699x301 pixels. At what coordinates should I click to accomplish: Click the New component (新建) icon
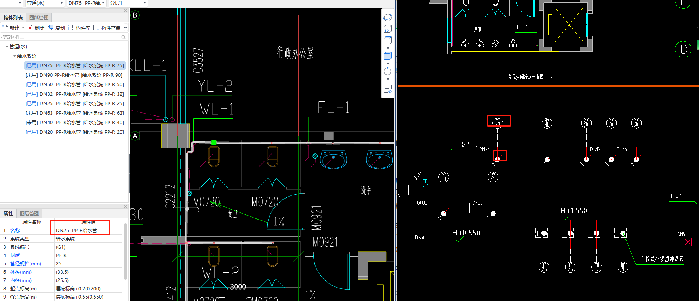point(5,28)
